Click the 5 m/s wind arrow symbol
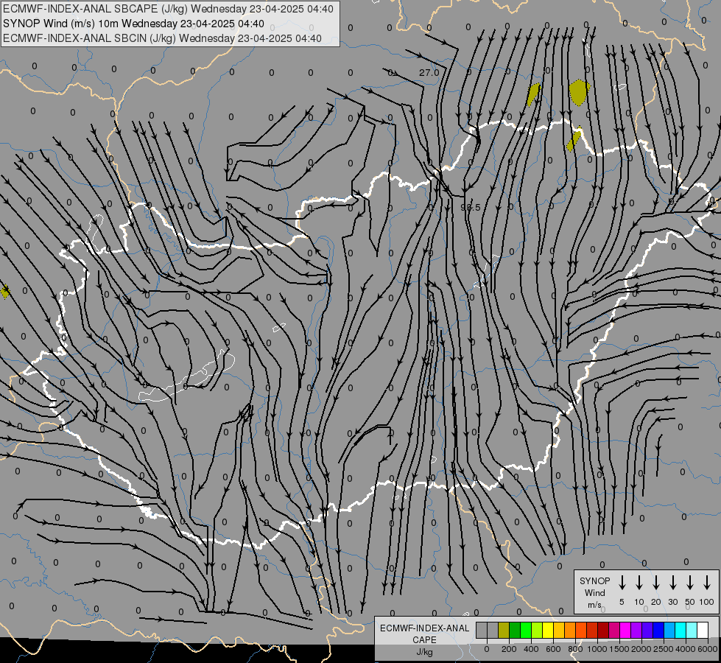This screenshot has height=663, width=721. [622, 583]
